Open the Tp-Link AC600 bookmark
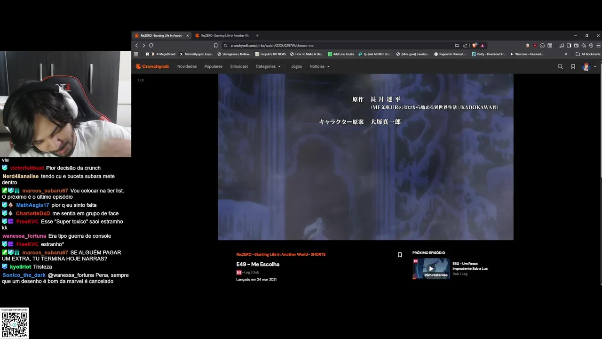Viewport: 602px width, 339px height. click(x=374, y=54)
